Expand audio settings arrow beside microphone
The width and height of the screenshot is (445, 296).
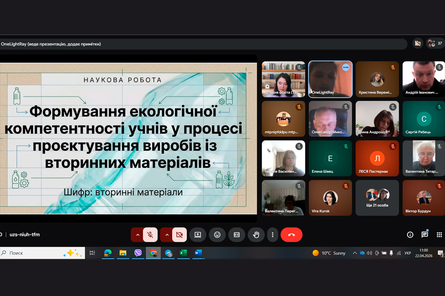pos(137,235)
